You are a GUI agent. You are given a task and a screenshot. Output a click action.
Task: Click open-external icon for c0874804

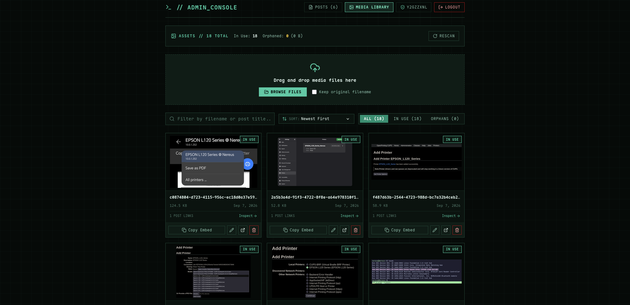[243, 230]
